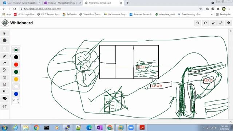Screen dimensions: 233x131
Task: Open the Chrome profile avatar
Action: pos(224,9)
